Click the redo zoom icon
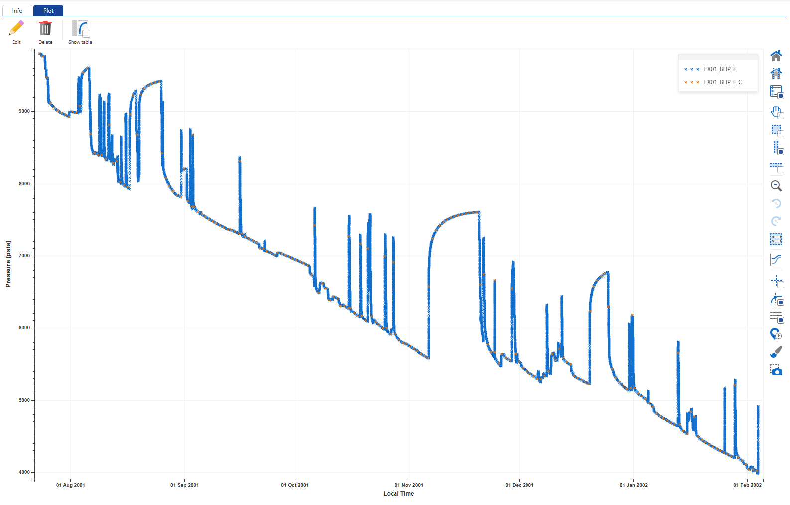The image size is (790, 505). coord(776,221)
